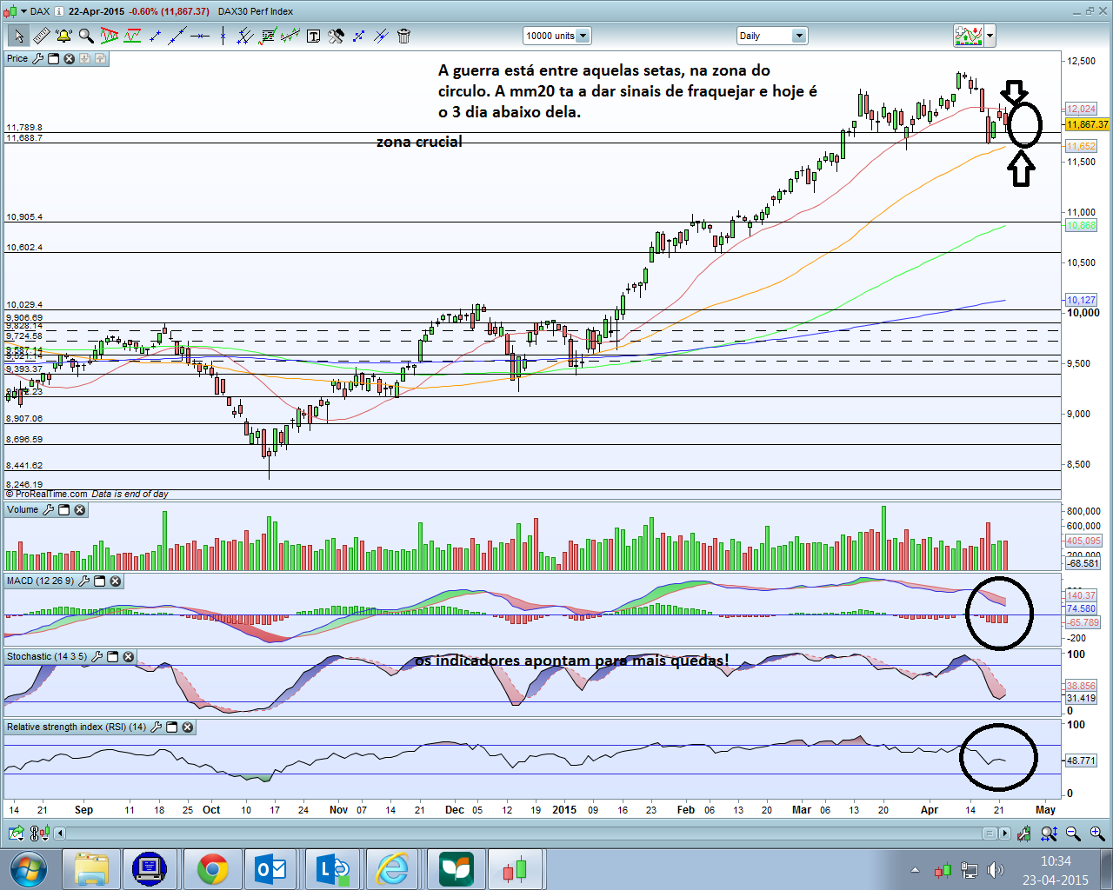Maximize the Price panel
This screenshot has height=890, width=1113.
point(53,58)
